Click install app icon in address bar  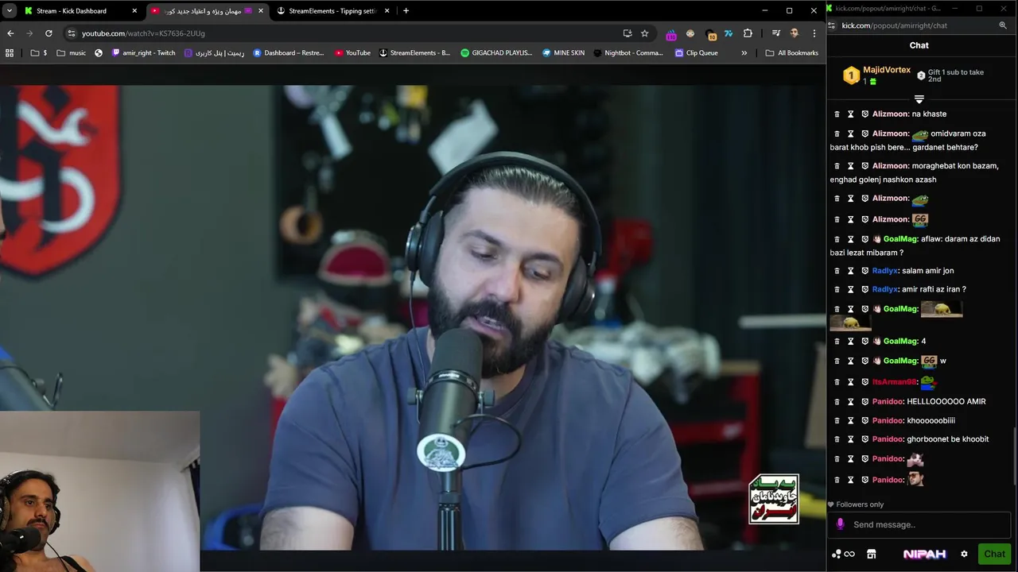click(x=628, y=33)
